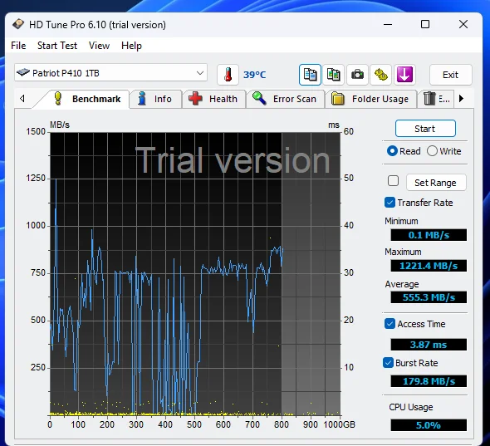This screenshot has width=490, height=446.
Task: Copy info to clipboard toolbar icon
Action: point(310,75)
